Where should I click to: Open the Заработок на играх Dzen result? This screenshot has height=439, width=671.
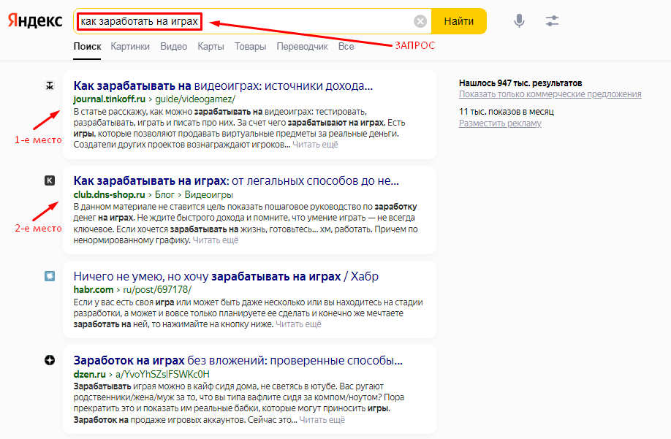click(x=238, y=360)
